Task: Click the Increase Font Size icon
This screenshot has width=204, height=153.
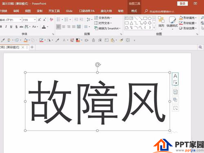Action: [x=39, y=20]
